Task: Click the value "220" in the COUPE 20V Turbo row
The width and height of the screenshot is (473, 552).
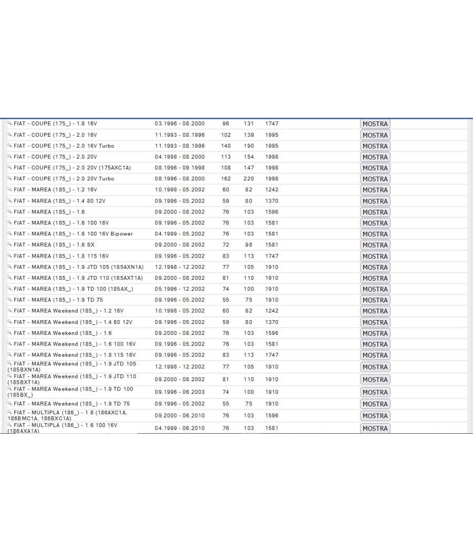Action: [249, 179]
